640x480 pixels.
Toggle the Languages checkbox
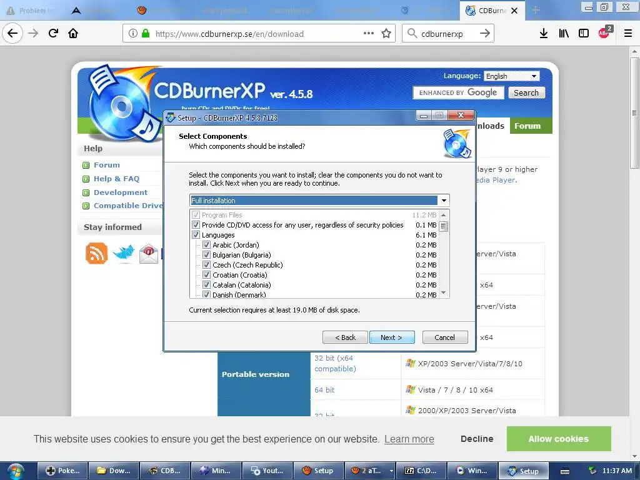196,235
